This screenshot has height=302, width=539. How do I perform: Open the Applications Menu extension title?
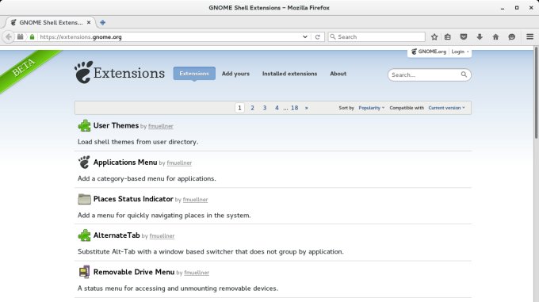pyautogui.click(x=125, y=162)
